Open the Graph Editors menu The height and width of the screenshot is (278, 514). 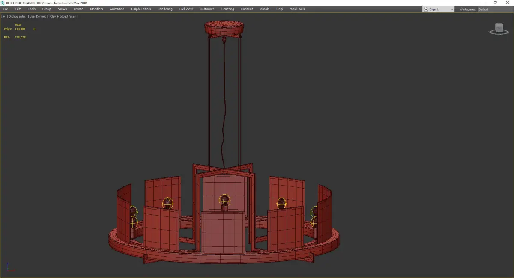point(141,9)
